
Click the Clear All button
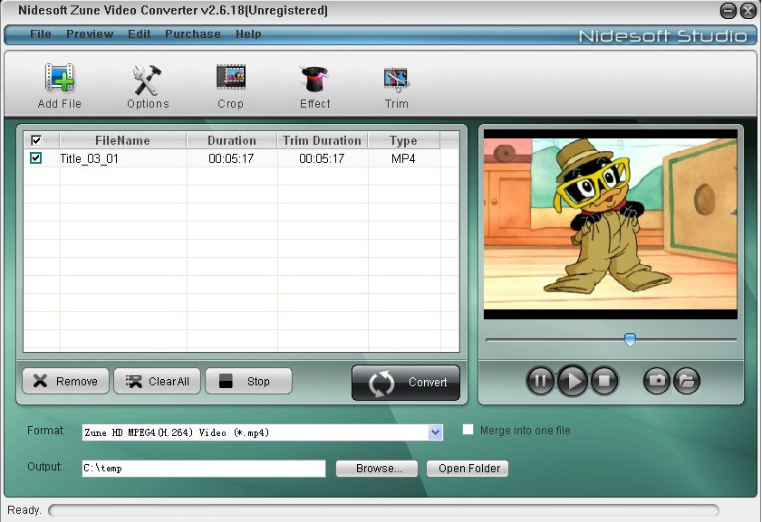157,381
